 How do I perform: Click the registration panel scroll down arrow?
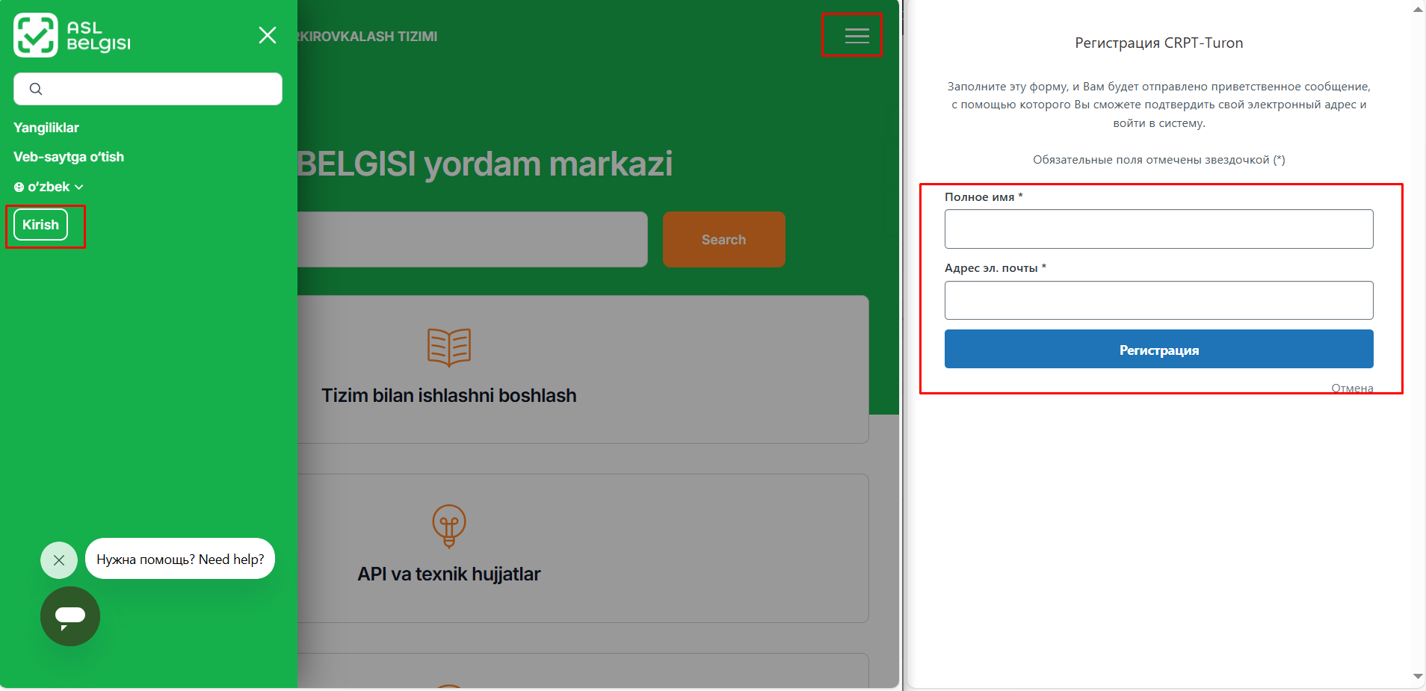point(1418,676)
